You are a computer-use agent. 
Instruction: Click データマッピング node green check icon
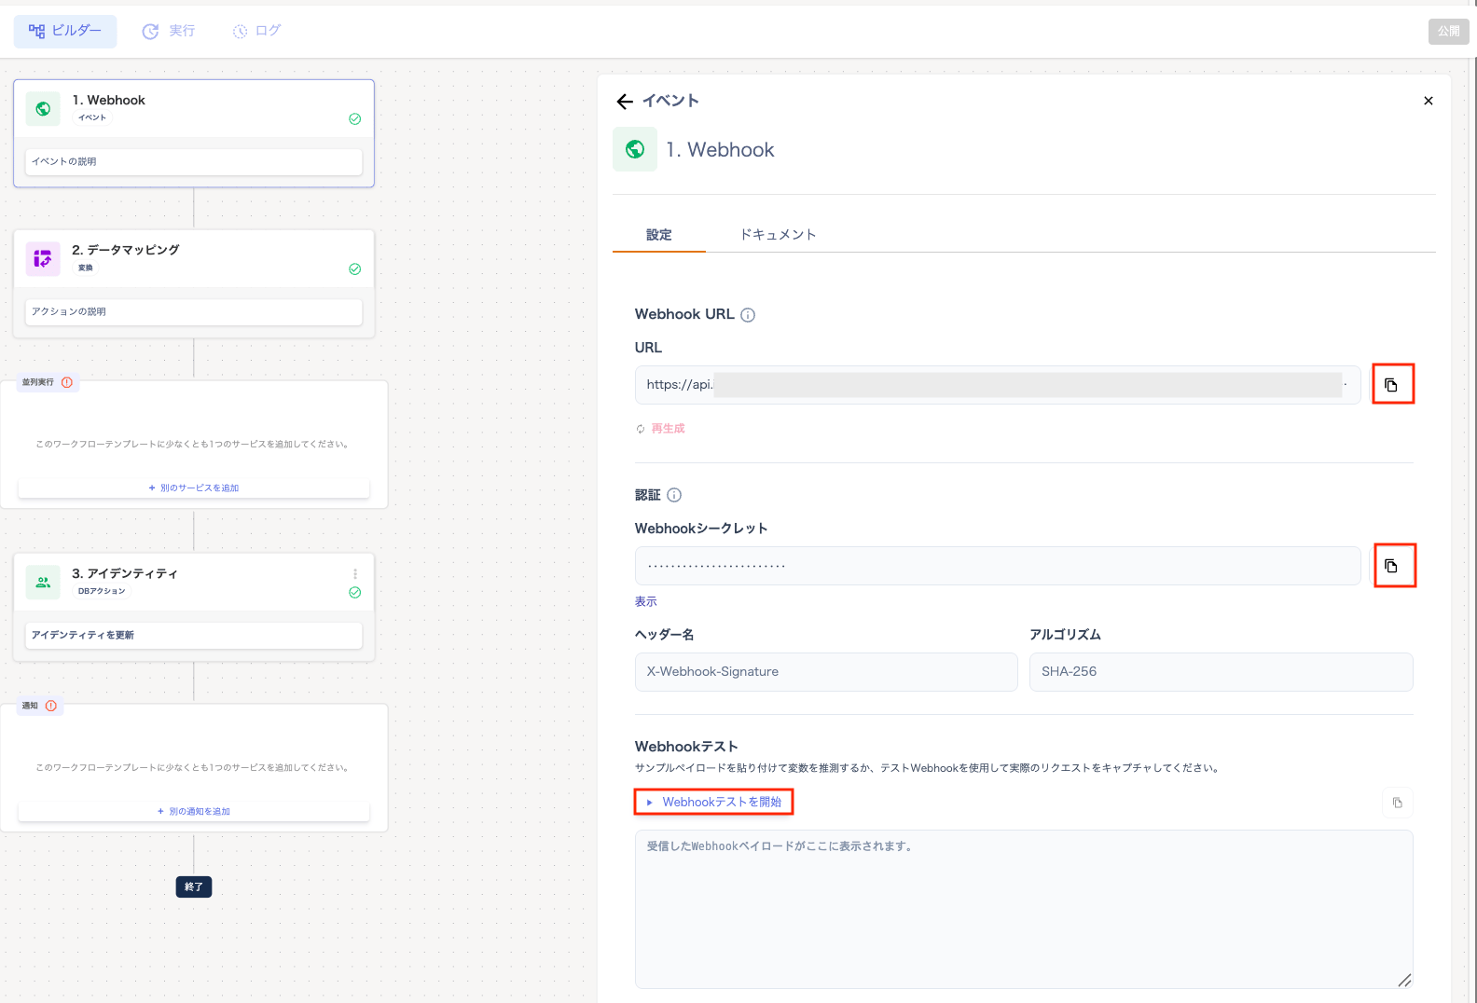coord(355,268)
